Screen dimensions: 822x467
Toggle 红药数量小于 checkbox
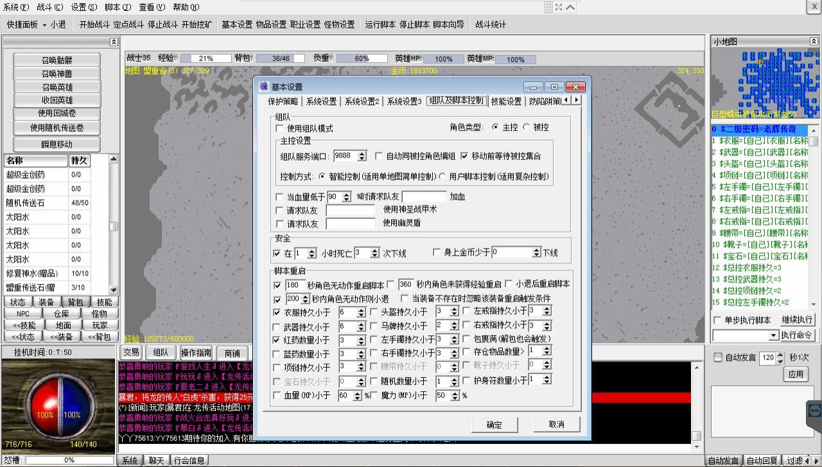point(277,340)
